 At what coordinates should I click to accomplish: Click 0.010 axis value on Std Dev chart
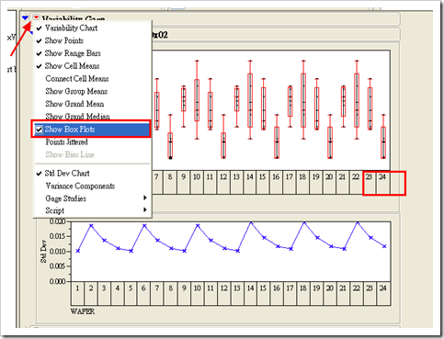58,252
